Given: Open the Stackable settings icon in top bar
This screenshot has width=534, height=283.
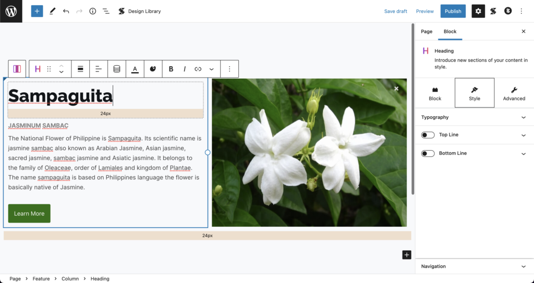Looking at the screenshot, I should click(493, 11).
